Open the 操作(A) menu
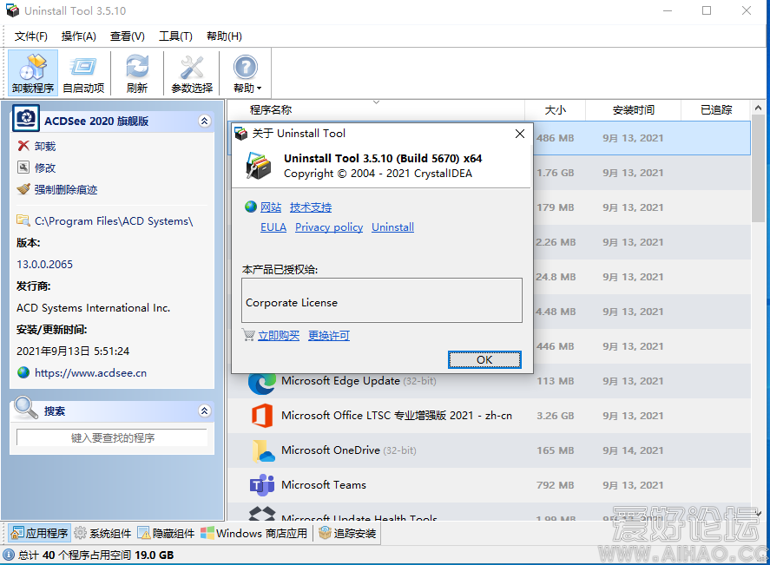 click(x=79, y=36)
